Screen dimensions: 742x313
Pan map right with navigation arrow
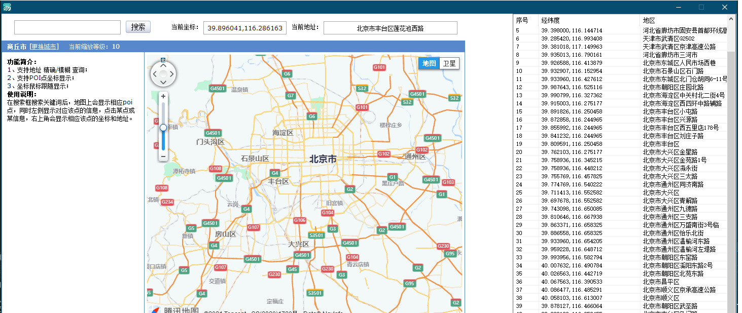tap(172, 75)
